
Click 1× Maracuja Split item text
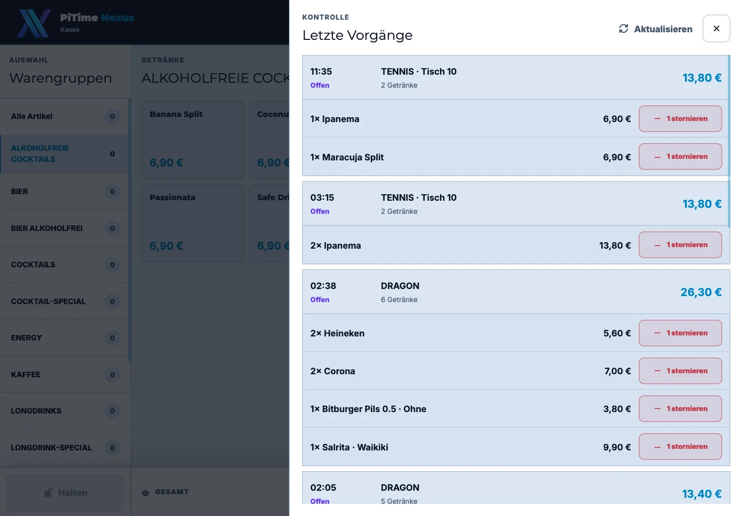point(347,157)
